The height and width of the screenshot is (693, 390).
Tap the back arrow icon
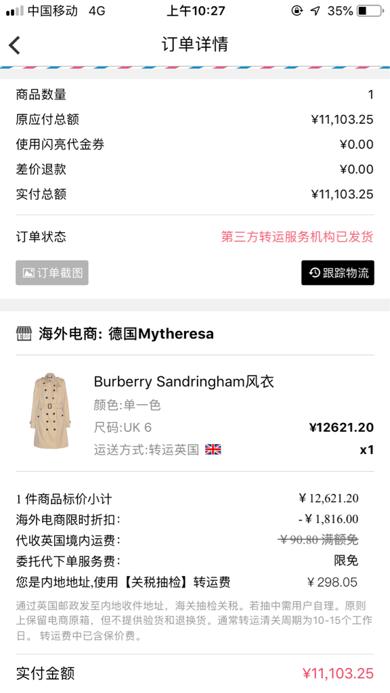tap(15, 45)
